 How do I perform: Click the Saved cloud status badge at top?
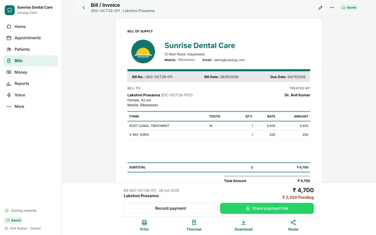[x=349, y=8]
